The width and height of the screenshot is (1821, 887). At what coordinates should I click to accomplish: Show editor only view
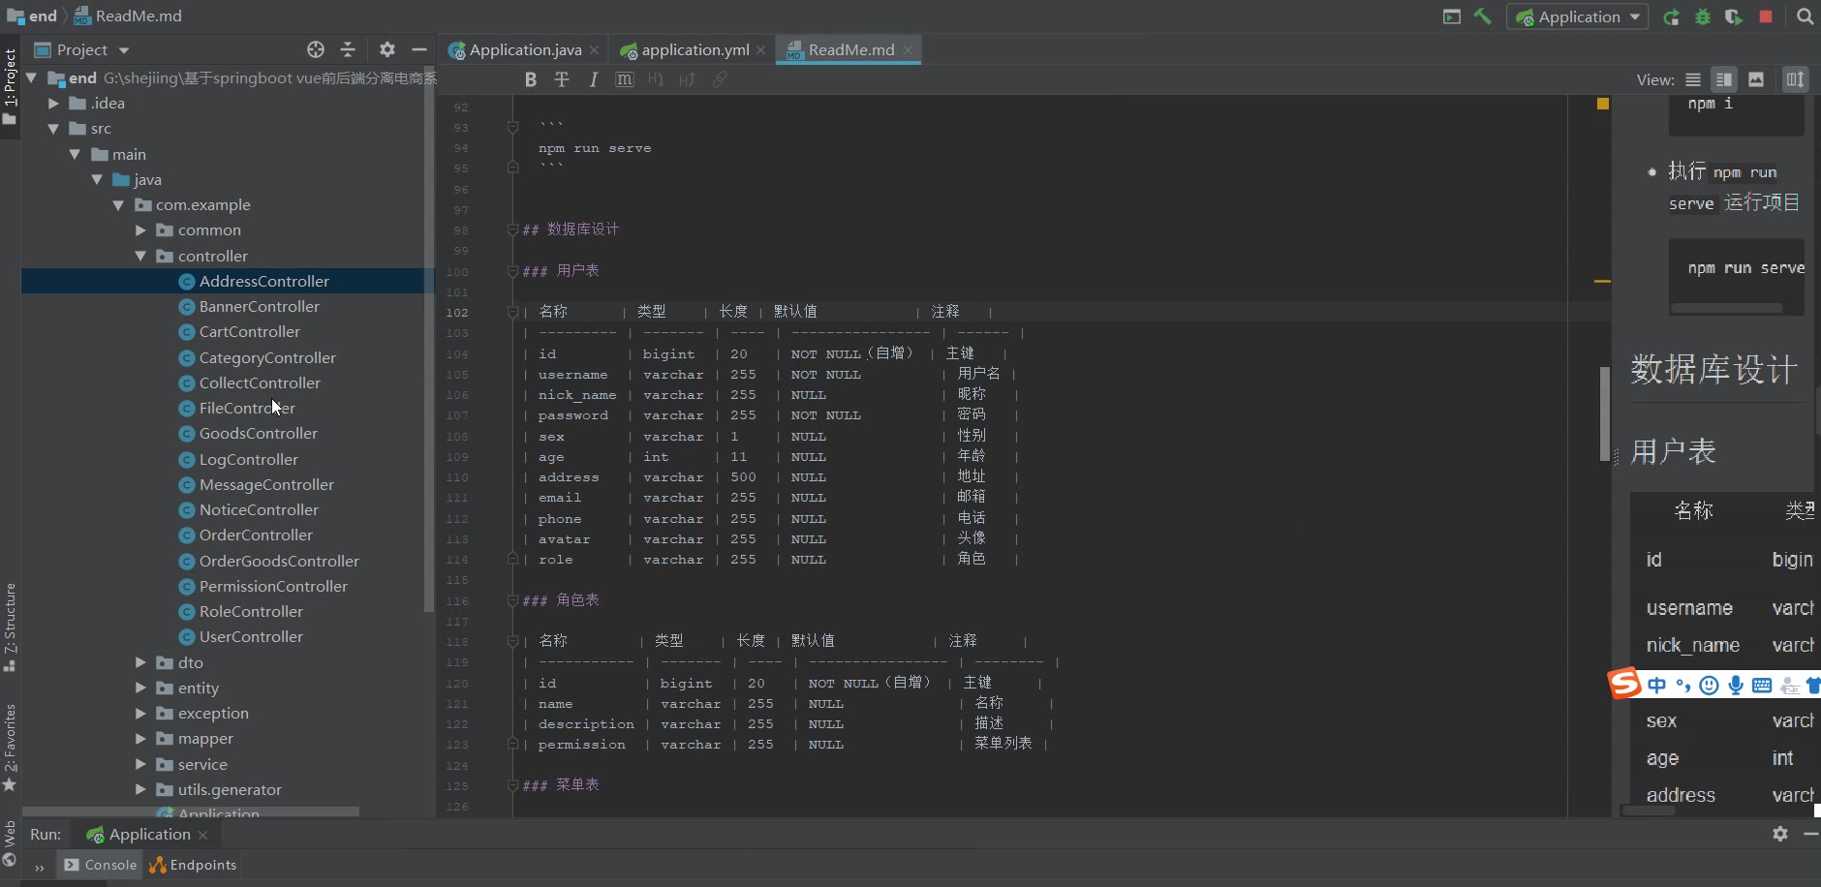point(1693,79)
